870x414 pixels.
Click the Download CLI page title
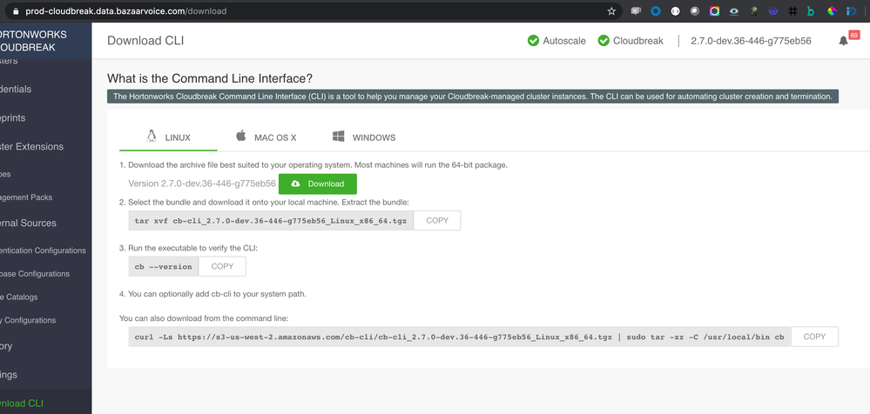coord(145,41)
